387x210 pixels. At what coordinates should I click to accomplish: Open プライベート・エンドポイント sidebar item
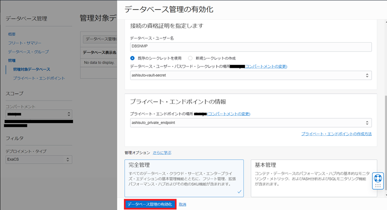tap(39, 78)
